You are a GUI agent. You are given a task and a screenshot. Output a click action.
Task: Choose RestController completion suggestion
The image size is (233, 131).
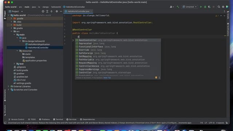pyautogui.click(x=118, y=40)
